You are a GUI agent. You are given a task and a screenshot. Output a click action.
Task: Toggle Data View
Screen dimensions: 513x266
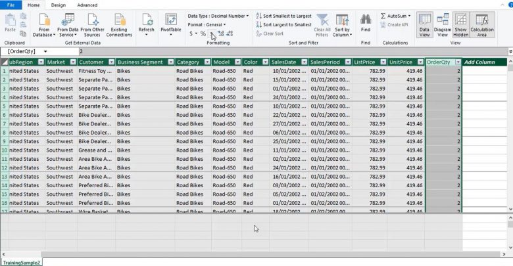coord(425,25)
